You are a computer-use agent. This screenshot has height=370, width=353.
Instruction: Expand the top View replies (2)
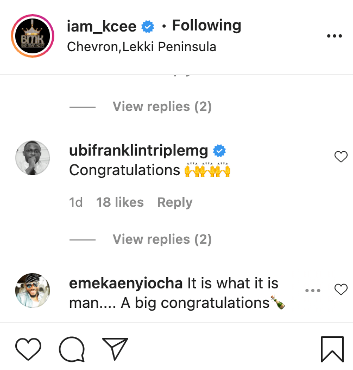[162, 107]
